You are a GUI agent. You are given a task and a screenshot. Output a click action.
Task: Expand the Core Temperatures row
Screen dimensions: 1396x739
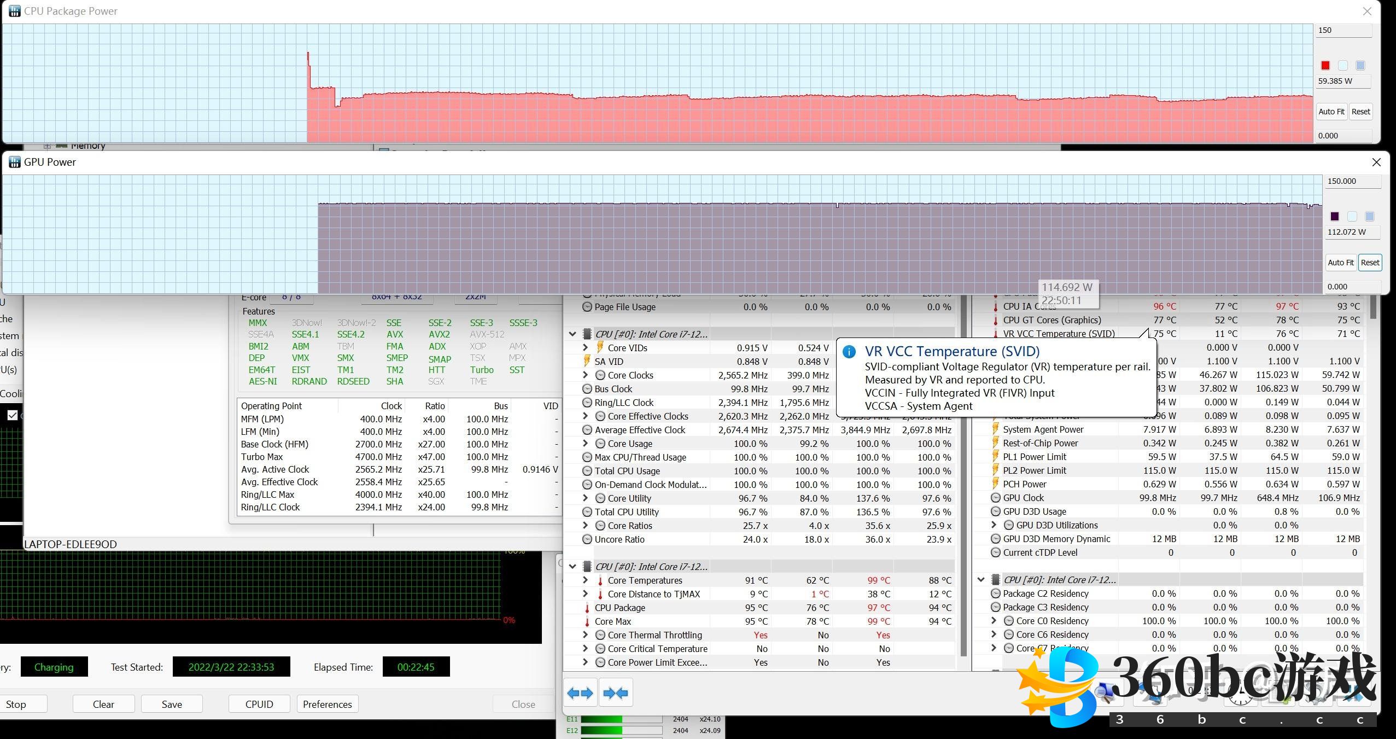585,580
